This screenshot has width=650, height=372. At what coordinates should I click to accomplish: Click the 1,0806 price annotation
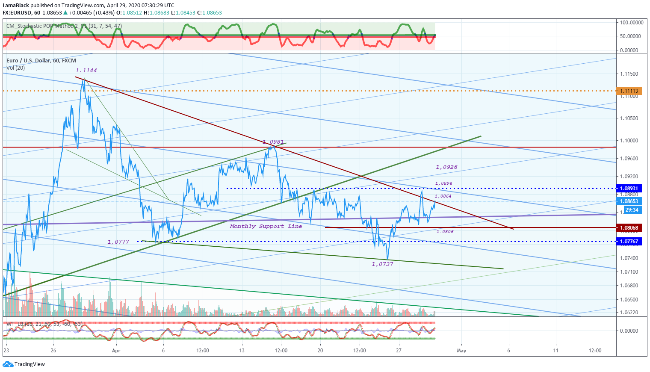point(445,232)
